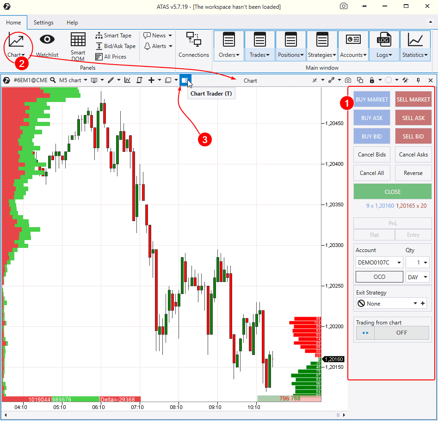This screenshot has height=421, width=438.
Task: Toggle the OCO order mode button
Action: coord(379,277)
